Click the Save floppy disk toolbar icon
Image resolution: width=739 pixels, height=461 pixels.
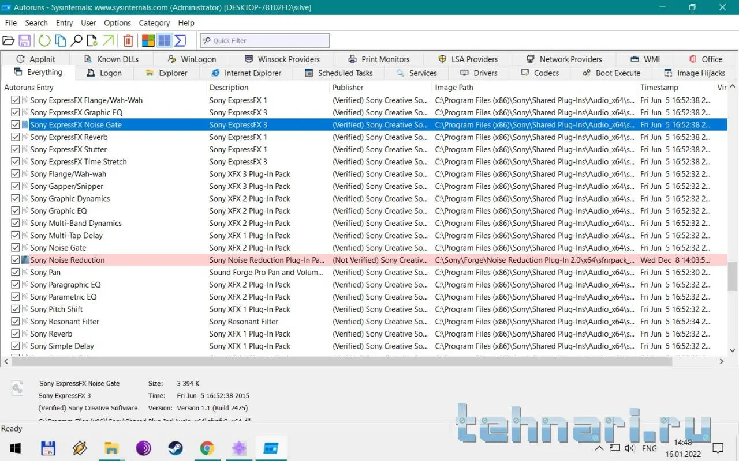[x=25, y=40]
